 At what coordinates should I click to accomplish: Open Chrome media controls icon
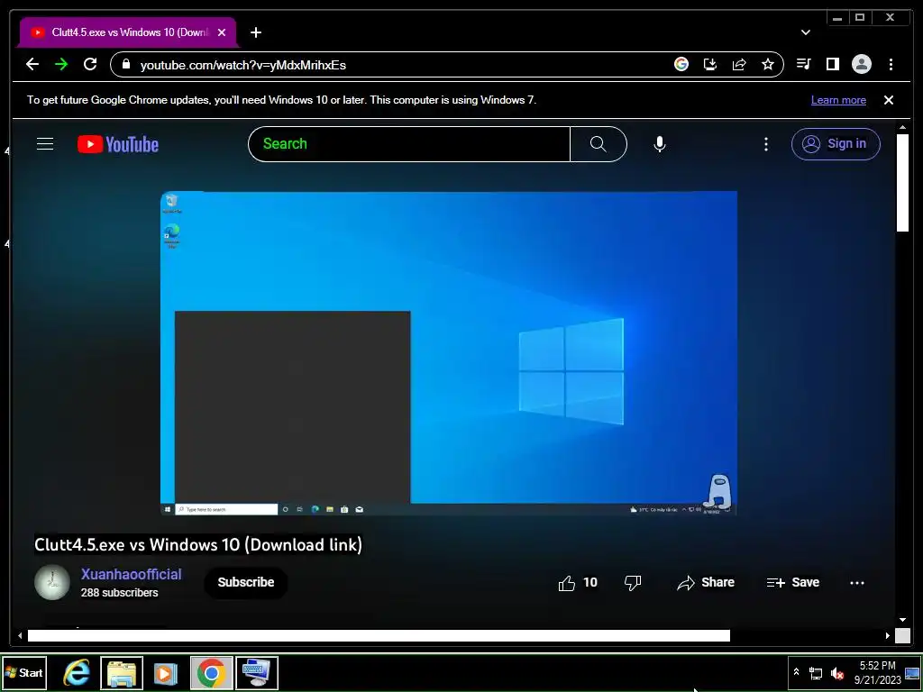click(803, 64)
